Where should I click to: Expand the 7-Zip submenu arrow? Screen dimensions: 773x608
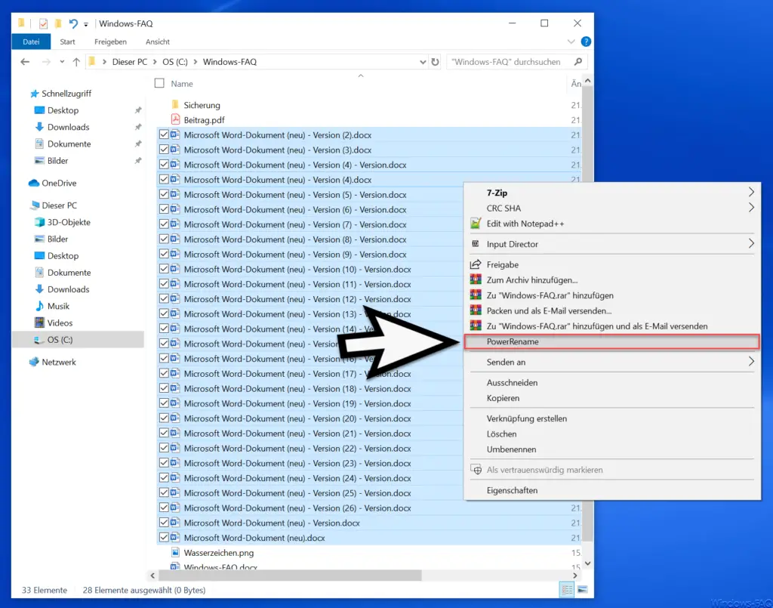coord(751,192)
